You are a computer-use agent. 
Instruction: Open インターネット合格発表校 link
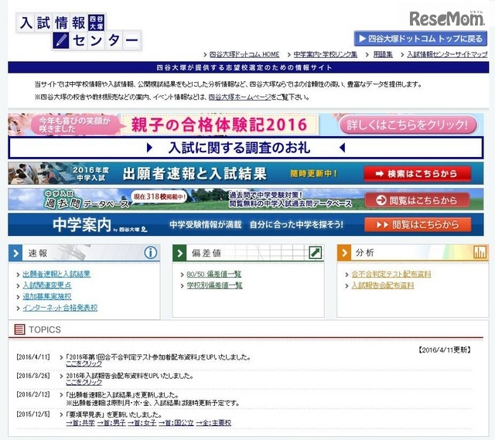[x=60, y=308]
